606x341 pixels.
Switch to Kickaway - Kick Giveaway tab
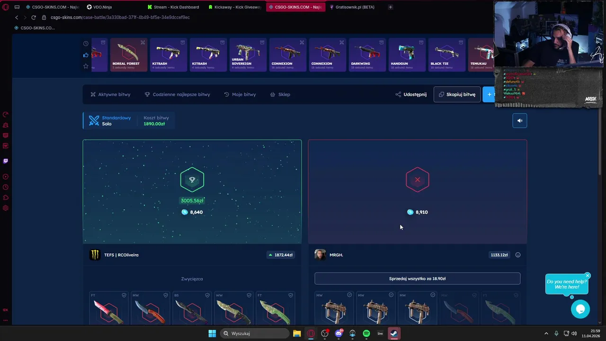click(x=234, y=7)
